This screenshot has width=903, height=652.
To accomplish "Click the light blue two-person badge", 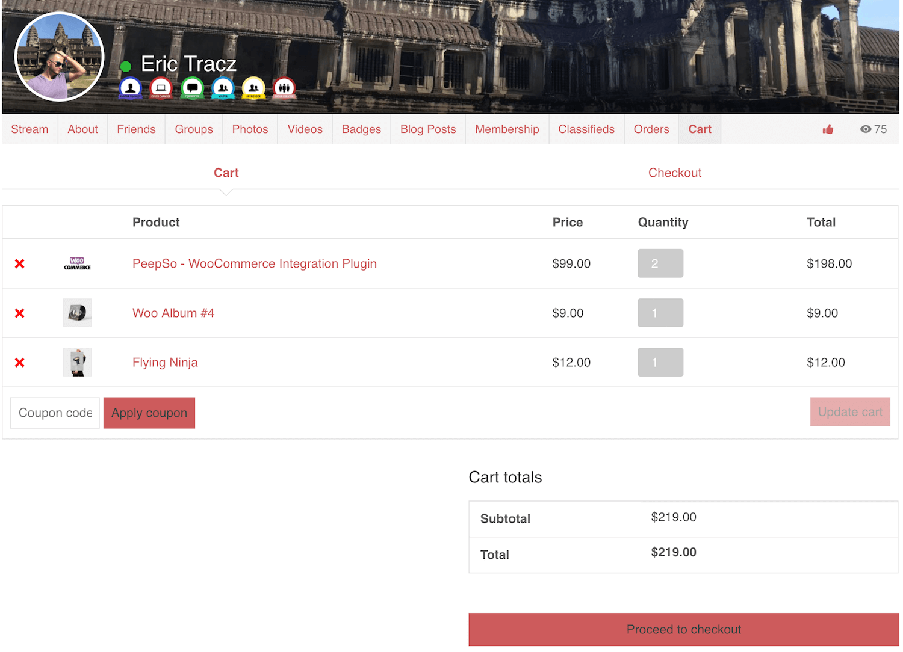I will coord(223,88).
